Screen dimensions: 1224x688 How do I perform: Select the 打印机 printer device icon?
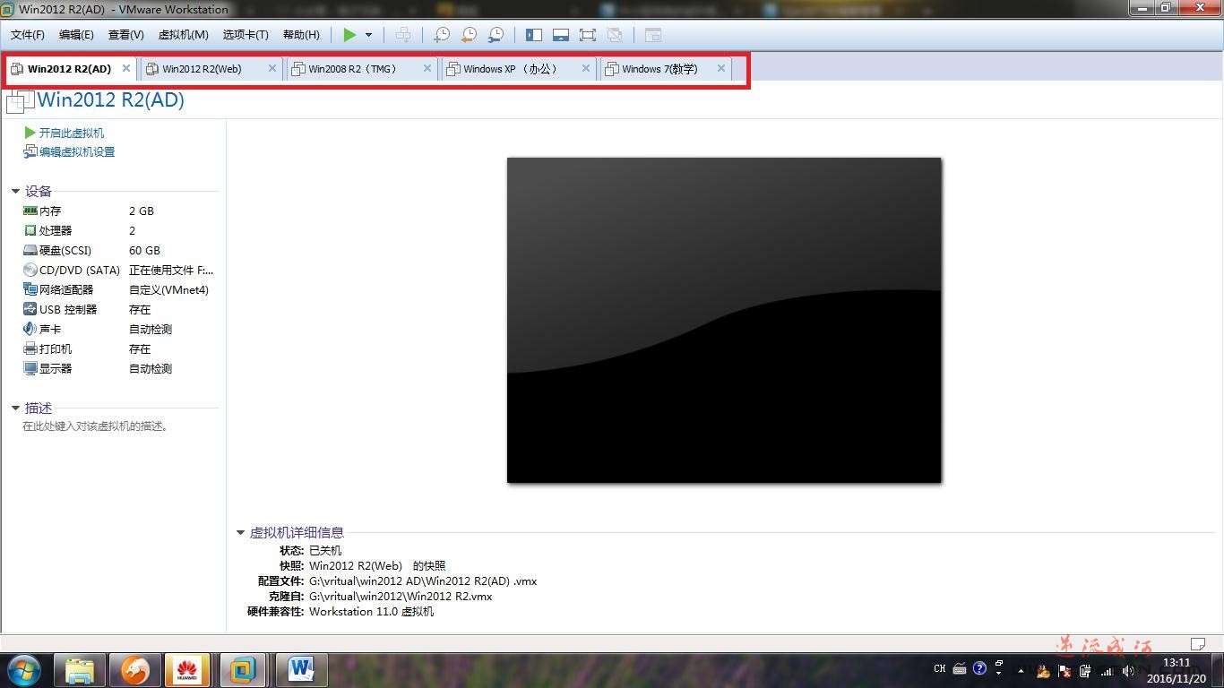pos(30,348)
